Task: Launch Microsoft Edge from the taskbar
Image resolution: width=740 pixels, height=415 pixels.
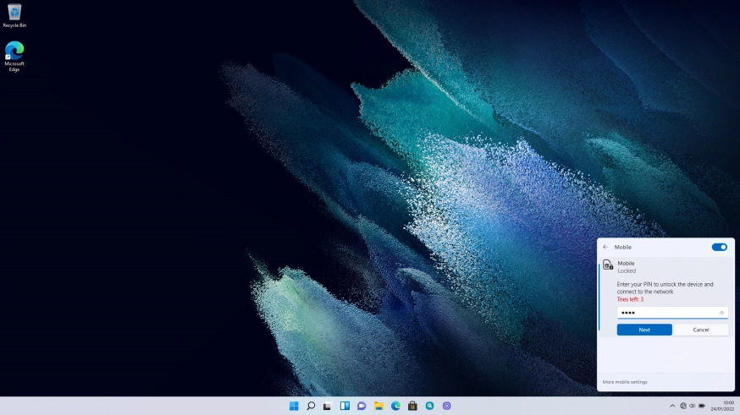Action: click(x=395, y=406)
